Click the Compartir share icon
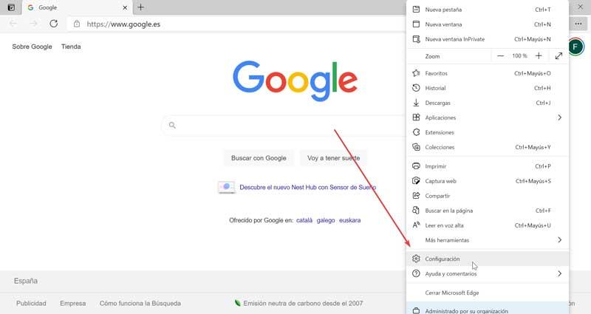This screenshot has width=591, height=314. pos(416,196)
